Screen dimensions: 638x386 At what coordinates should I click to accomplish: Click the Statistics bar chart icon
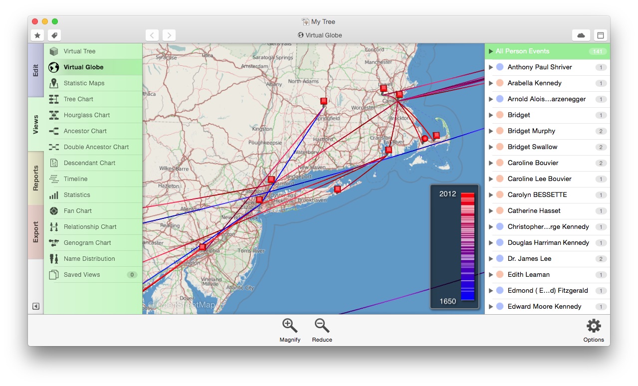point(54,195)
